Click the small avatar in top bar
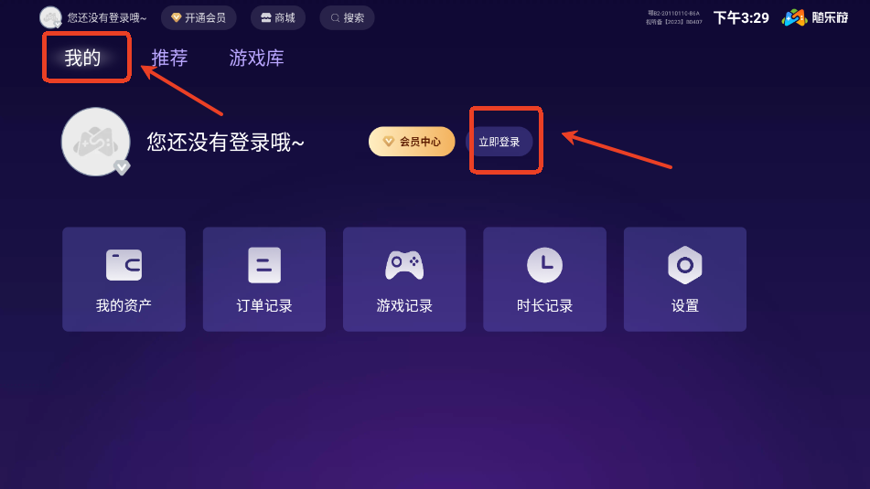 tap(50, 17)
